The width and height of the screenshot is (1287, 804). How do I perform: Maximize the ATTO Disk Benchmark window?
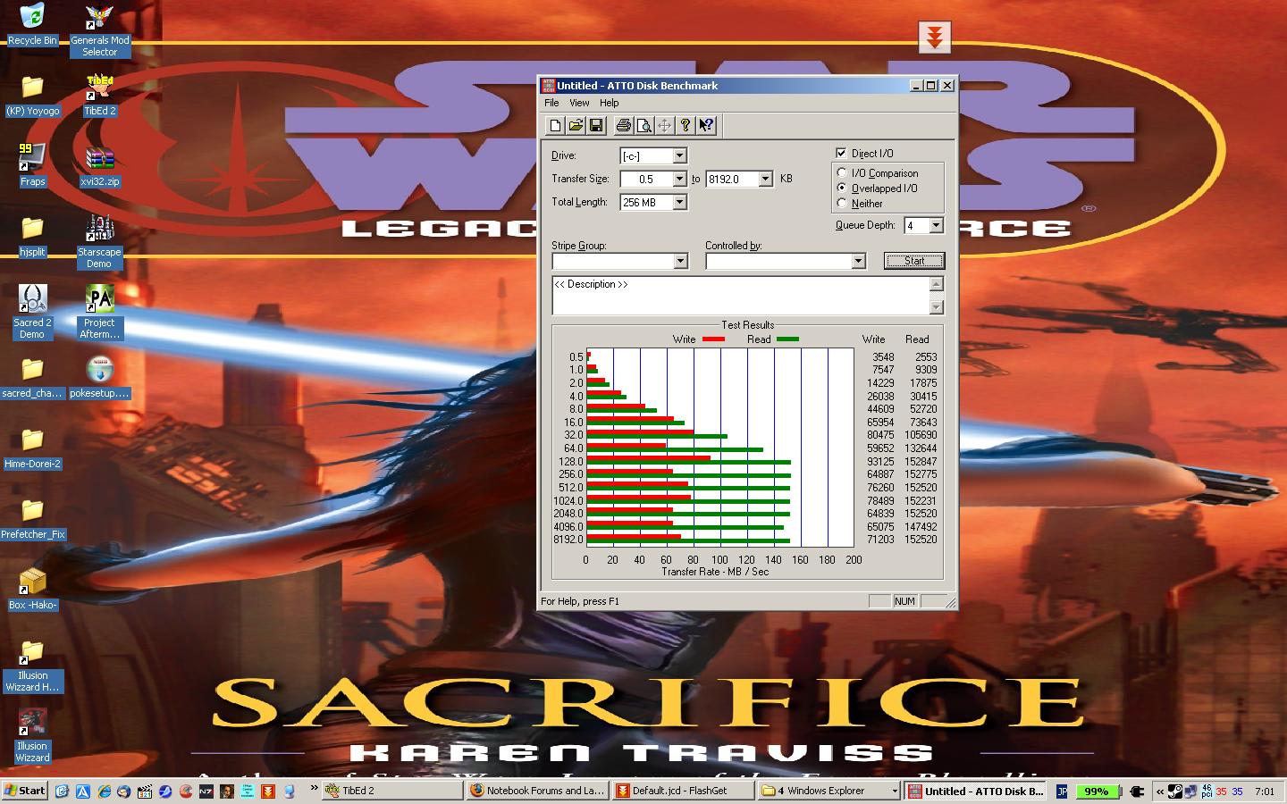[930, 86]
